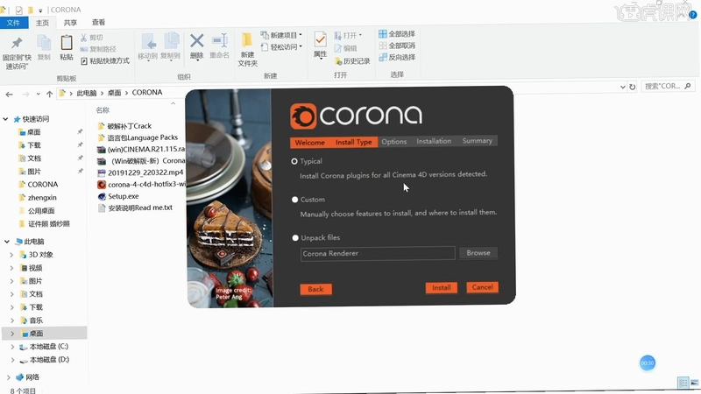Image resolution: width=701 pixels, height=394 pixels.
Task: Switch to large icons view
Action: pos(694,383)
